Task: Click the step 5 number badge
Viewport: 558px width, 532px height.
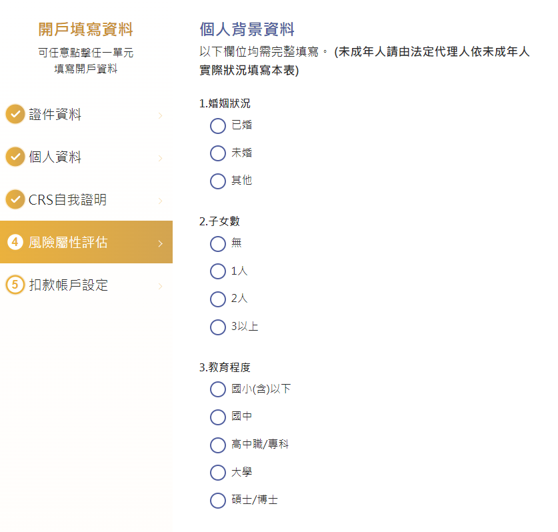Action: (15, 285)
